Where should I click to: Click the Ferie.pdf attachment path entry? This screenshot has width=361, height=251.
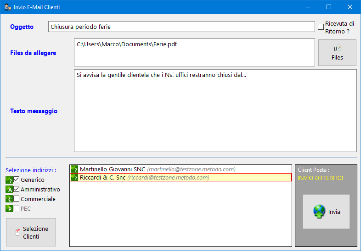pyautogui.click(x=127, y=44)
